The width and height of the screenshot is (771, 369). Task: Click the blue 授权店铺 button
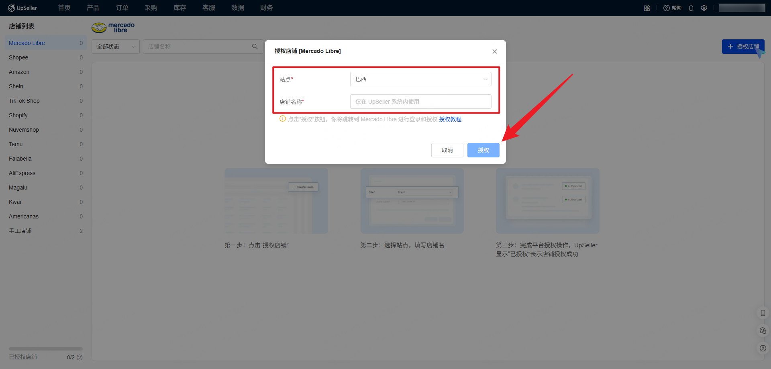743,47
